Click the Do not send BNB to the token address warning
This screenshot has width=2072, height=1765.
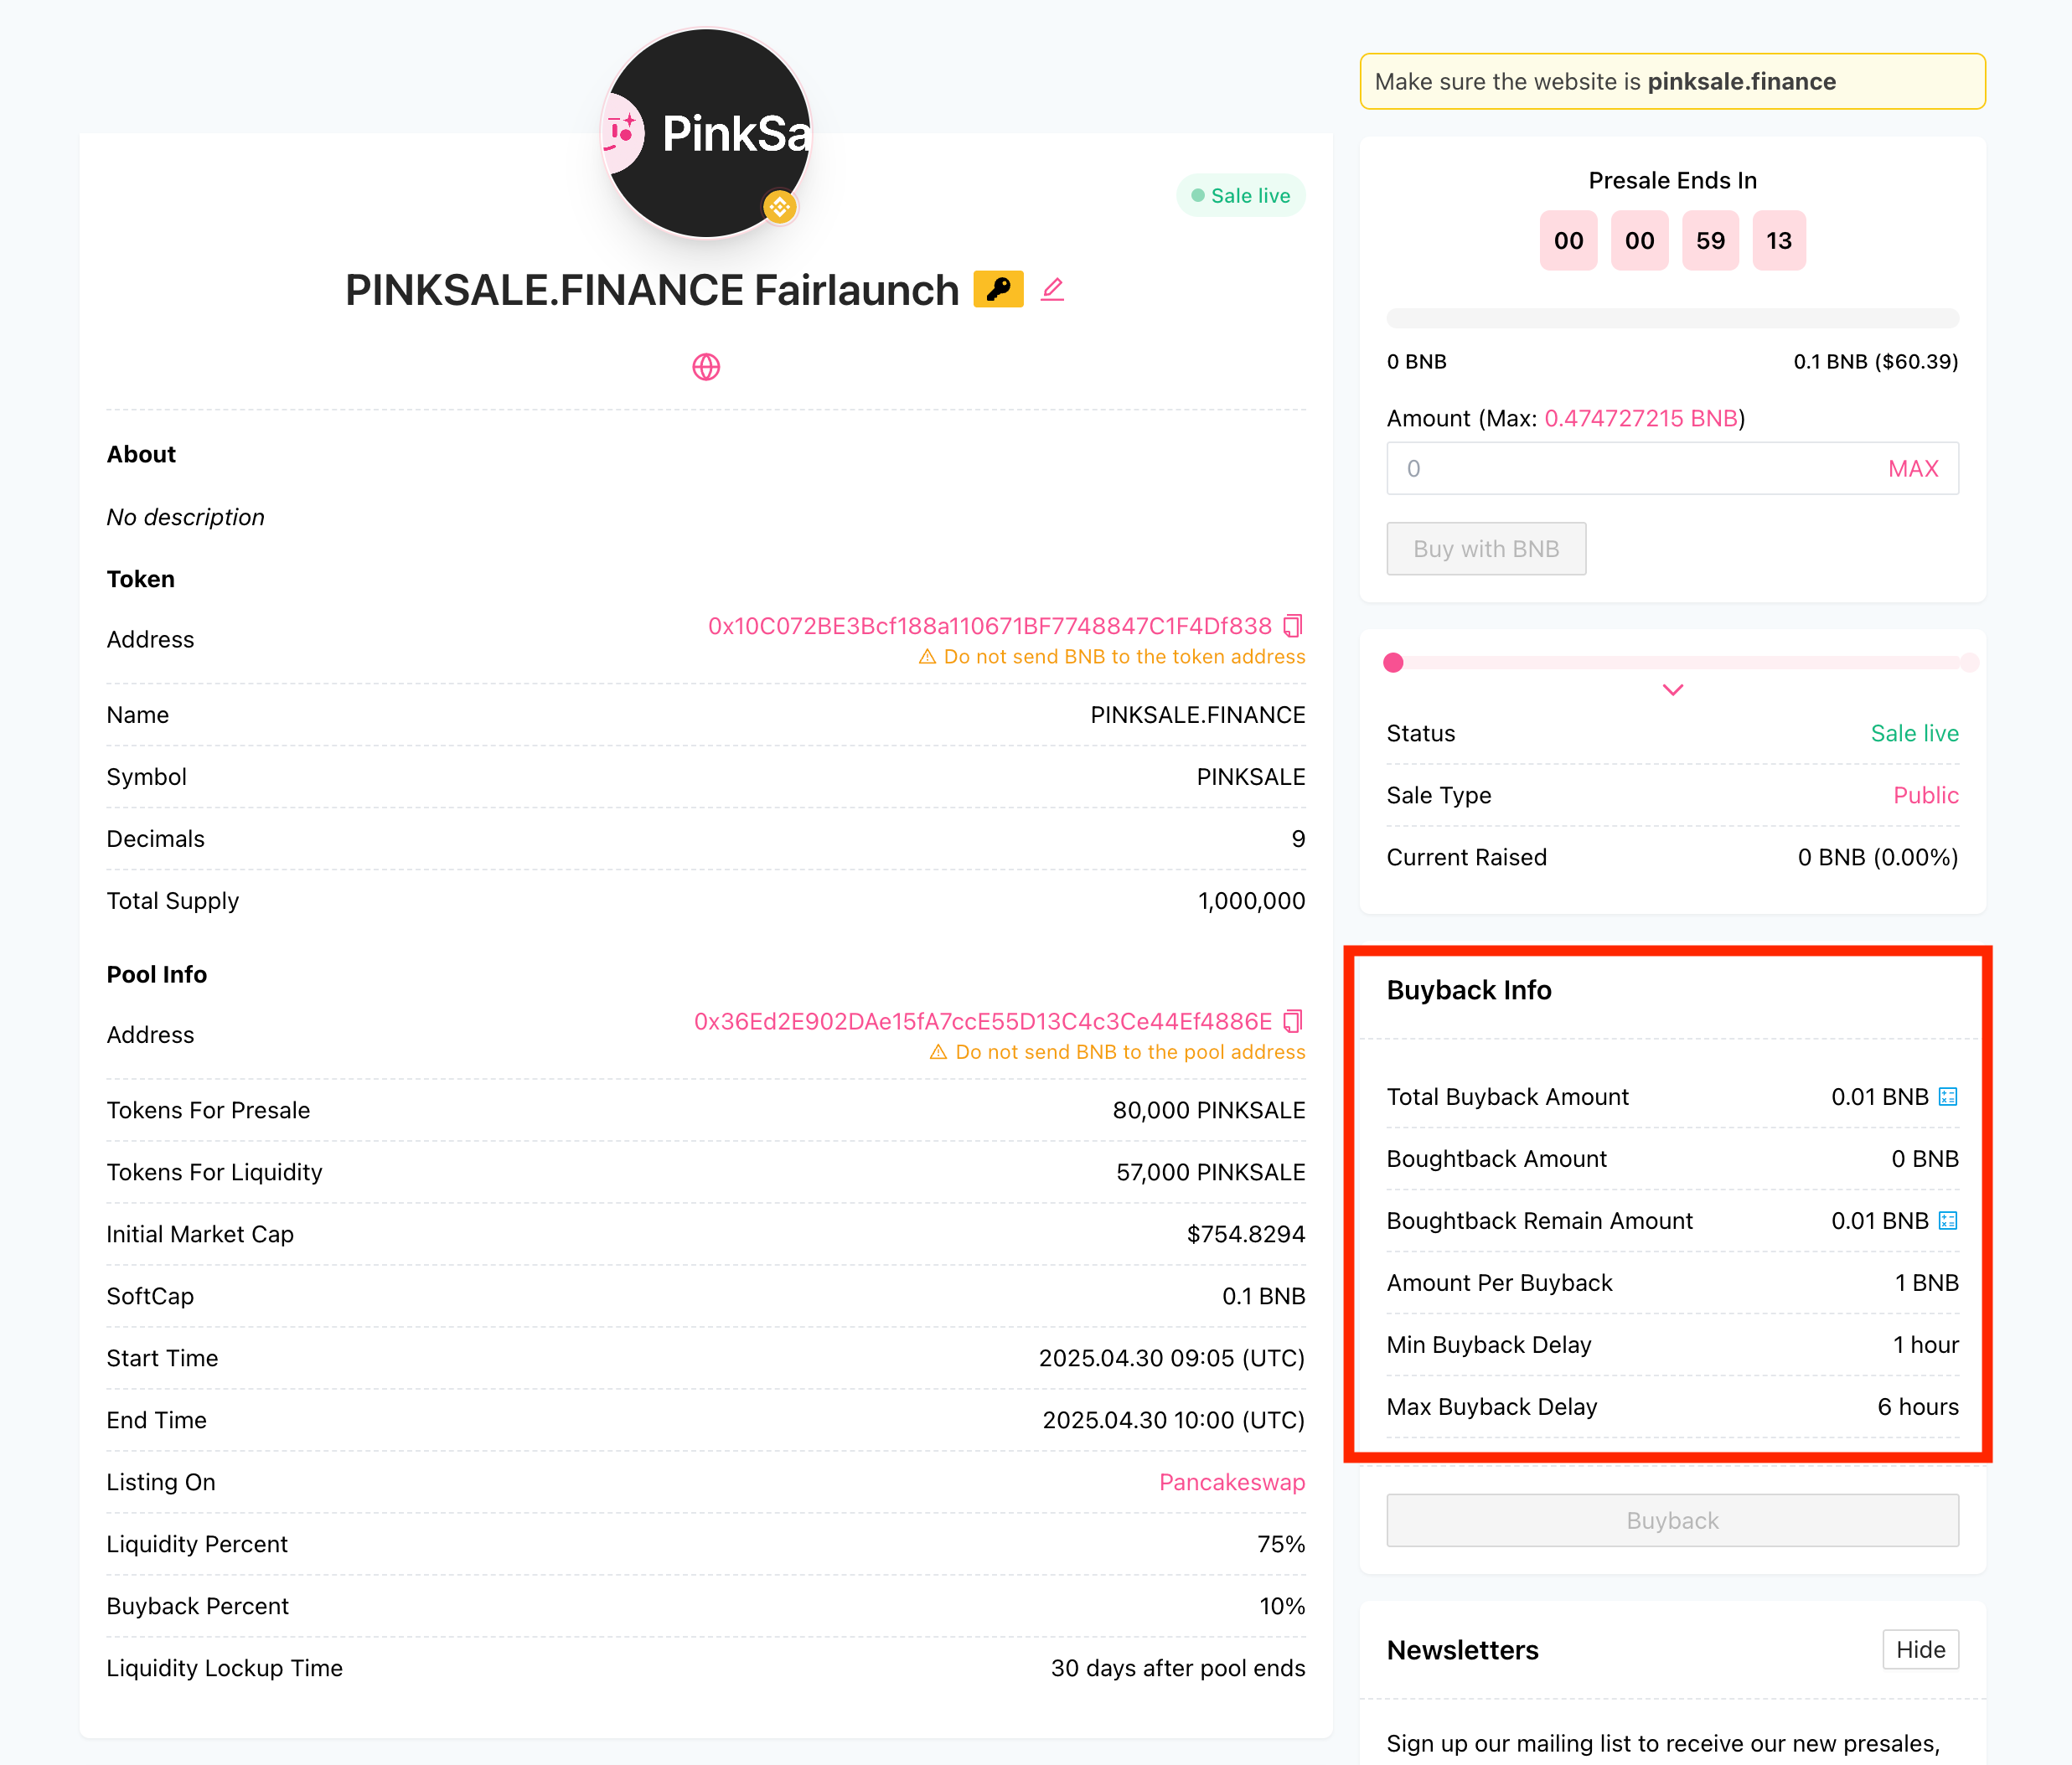pos(1112,657)
